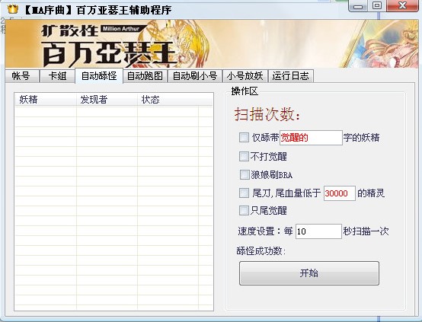This screenshot has height=322, width=422.
Task: Select the 自动舔怪 tab
Action: point(99,76)
